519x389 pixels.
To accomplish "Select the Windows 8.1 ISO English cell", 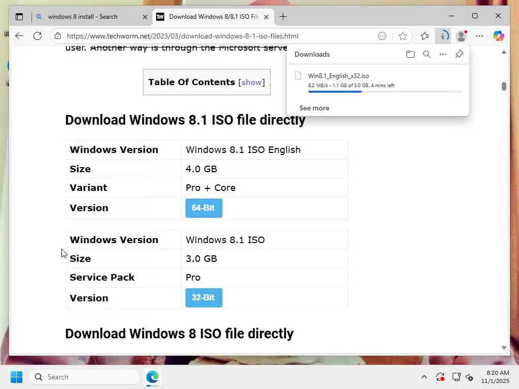I will [265, 150].
